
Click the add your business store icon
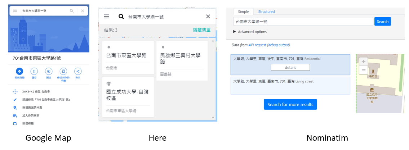click(15, 115)
